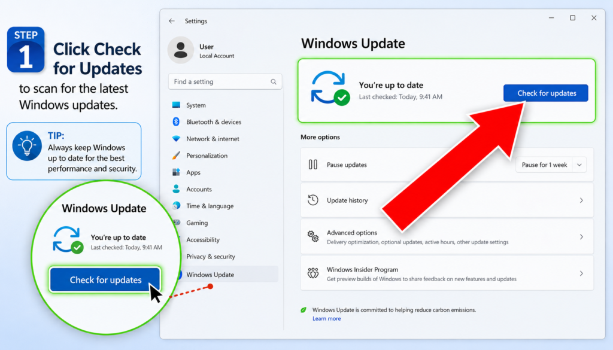
Task: Click the Windows Insider Program icon
Action: pos(312,273)
